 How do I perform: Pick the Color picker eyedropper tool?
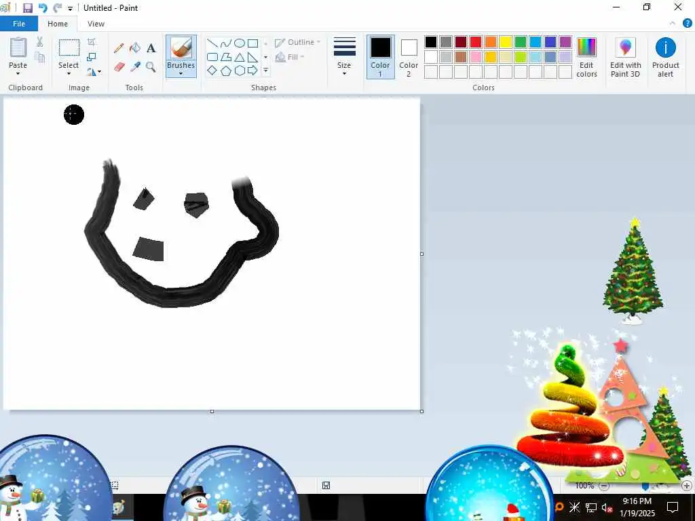135,67
